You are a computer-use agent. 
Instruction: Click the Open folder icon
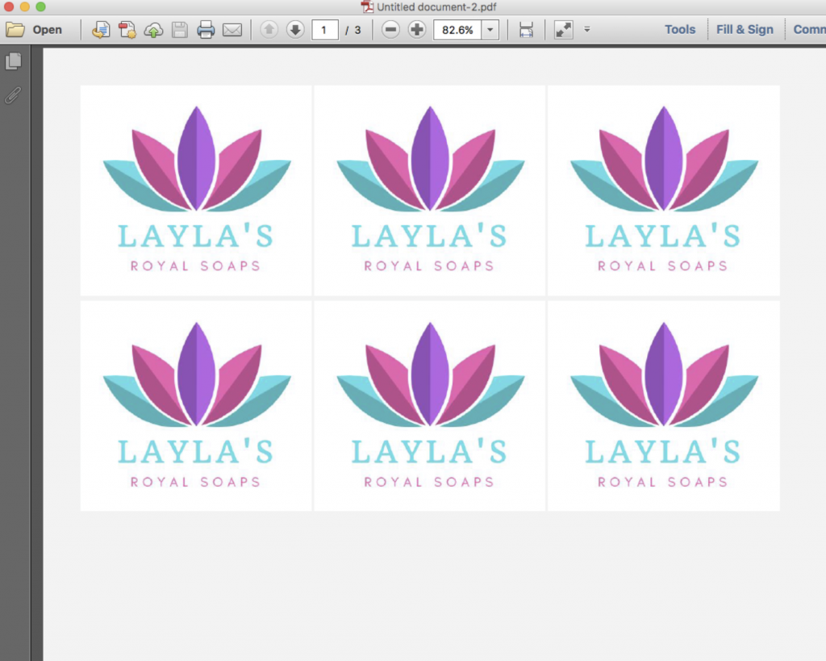click(x=15, y=30)
